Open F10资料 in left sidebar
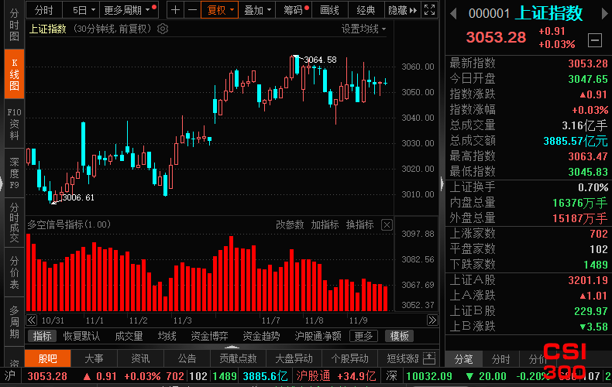This screenshot has height=387, width=612. pos(14,124)
